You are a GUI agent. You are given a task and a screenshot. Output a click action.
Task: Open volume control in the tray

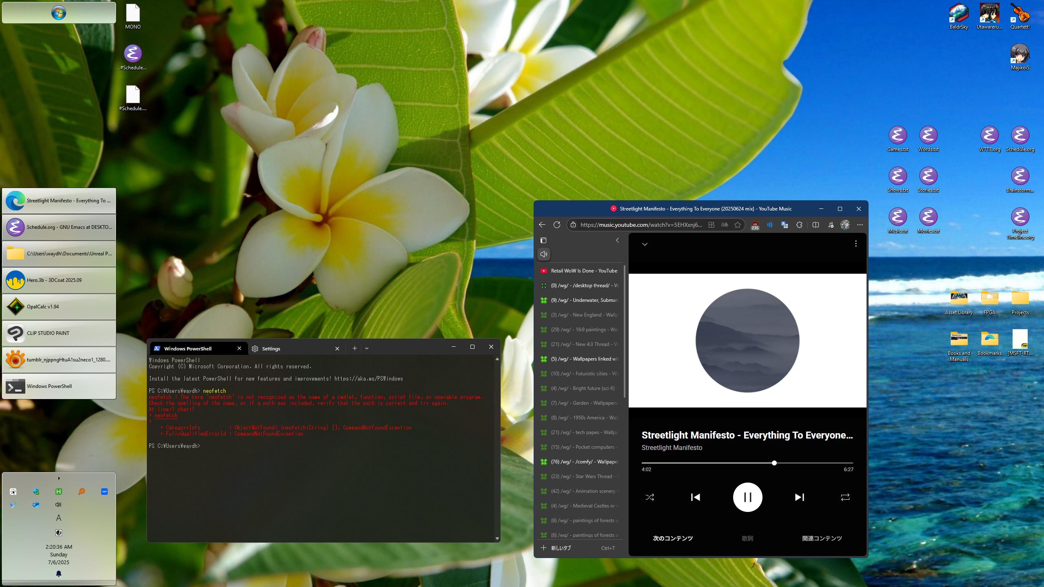58,505
